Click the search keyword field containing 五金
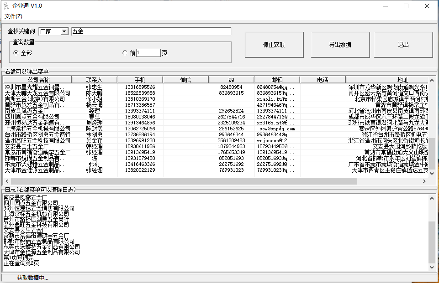The image size is (439, 283). click(x=151, y=31)
